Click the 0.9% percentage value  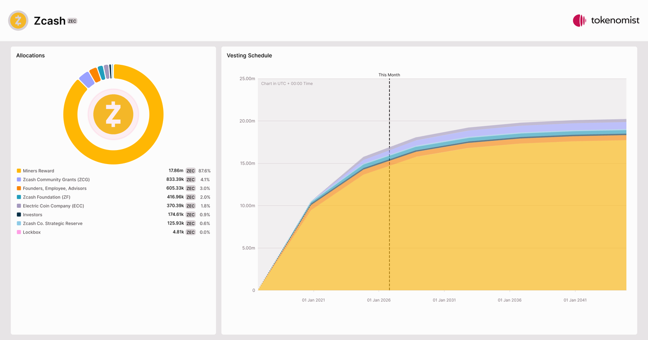click(x=205, y=215)
